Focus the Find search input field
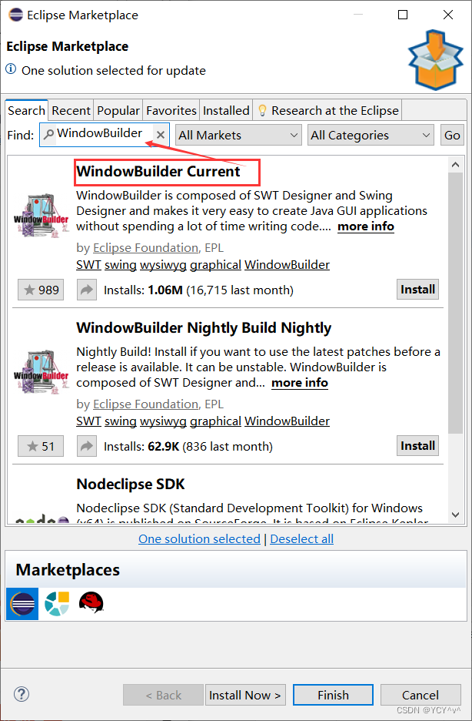 [x=104, y=135]
